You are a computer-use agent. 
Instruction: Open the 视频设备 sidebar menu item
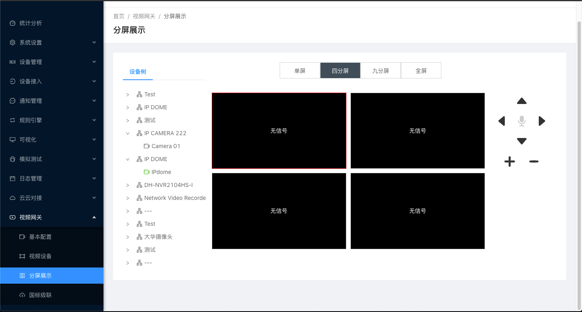[40, 256]
